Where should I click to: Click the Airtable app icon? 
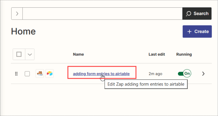49,73
